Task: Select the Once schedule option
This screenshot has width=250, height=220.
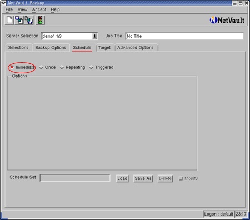Action: tap(47, 67)
